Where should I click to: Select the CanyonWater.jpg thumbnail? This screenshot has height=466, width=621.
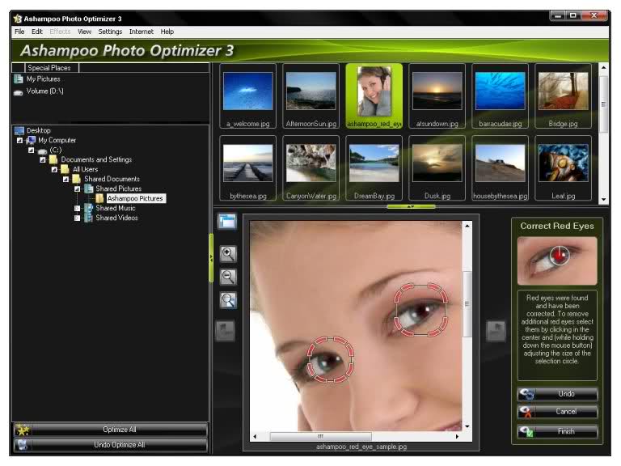coord(310,168)
